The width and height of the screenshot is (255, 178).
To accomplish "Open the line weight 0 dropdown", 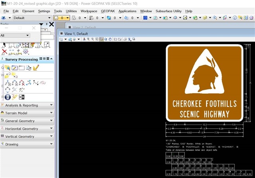I will coord(103,18).
